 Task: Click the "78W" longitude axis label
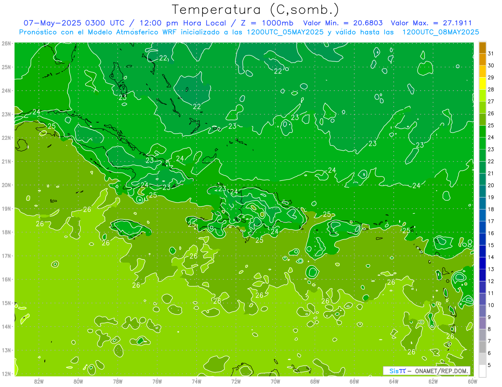pos(118,381)
